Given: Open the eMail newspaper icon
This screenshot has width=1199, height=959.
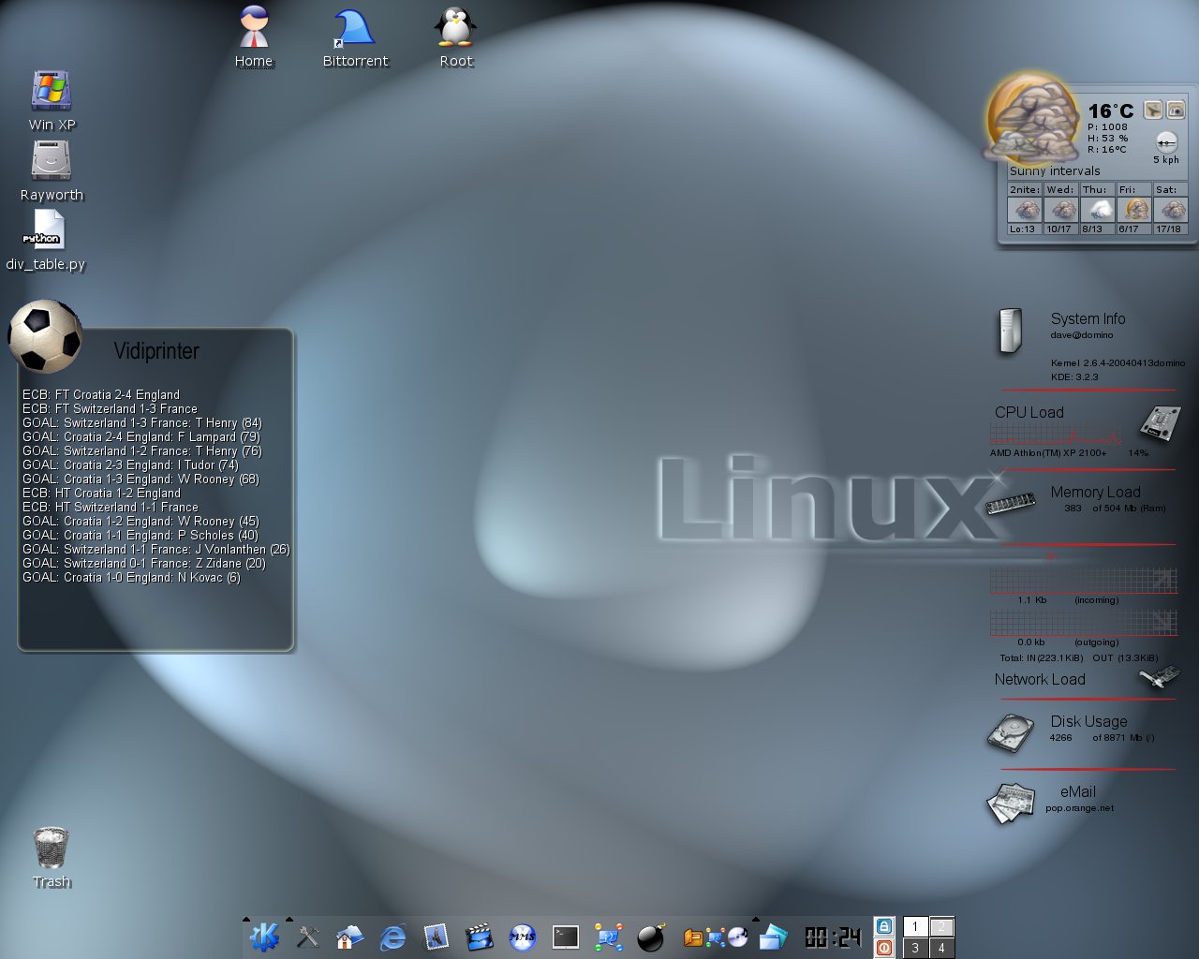Looking at the screenshot, I should (x=1011, y=804).
